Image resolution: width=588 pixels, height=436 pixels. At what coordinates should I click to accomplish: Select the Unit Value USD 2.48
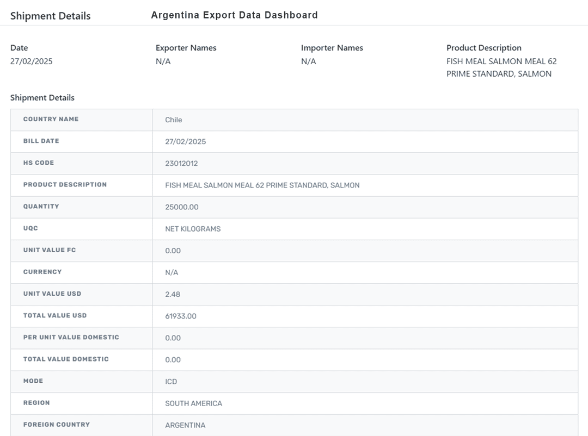point(173,294)
